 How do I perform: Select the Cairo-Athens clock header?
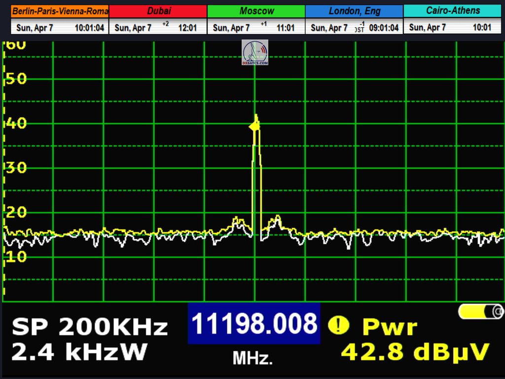pyautogui.click(x=452, y=11)
